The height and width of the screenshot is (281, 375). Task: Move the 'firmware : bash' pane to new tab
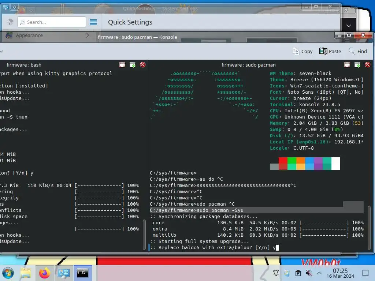coord(133,65)
